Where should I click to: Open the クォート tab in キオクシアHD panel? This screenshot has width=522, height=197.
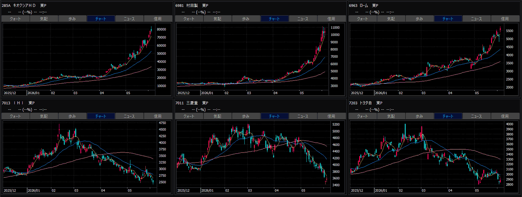pos(16,19)
